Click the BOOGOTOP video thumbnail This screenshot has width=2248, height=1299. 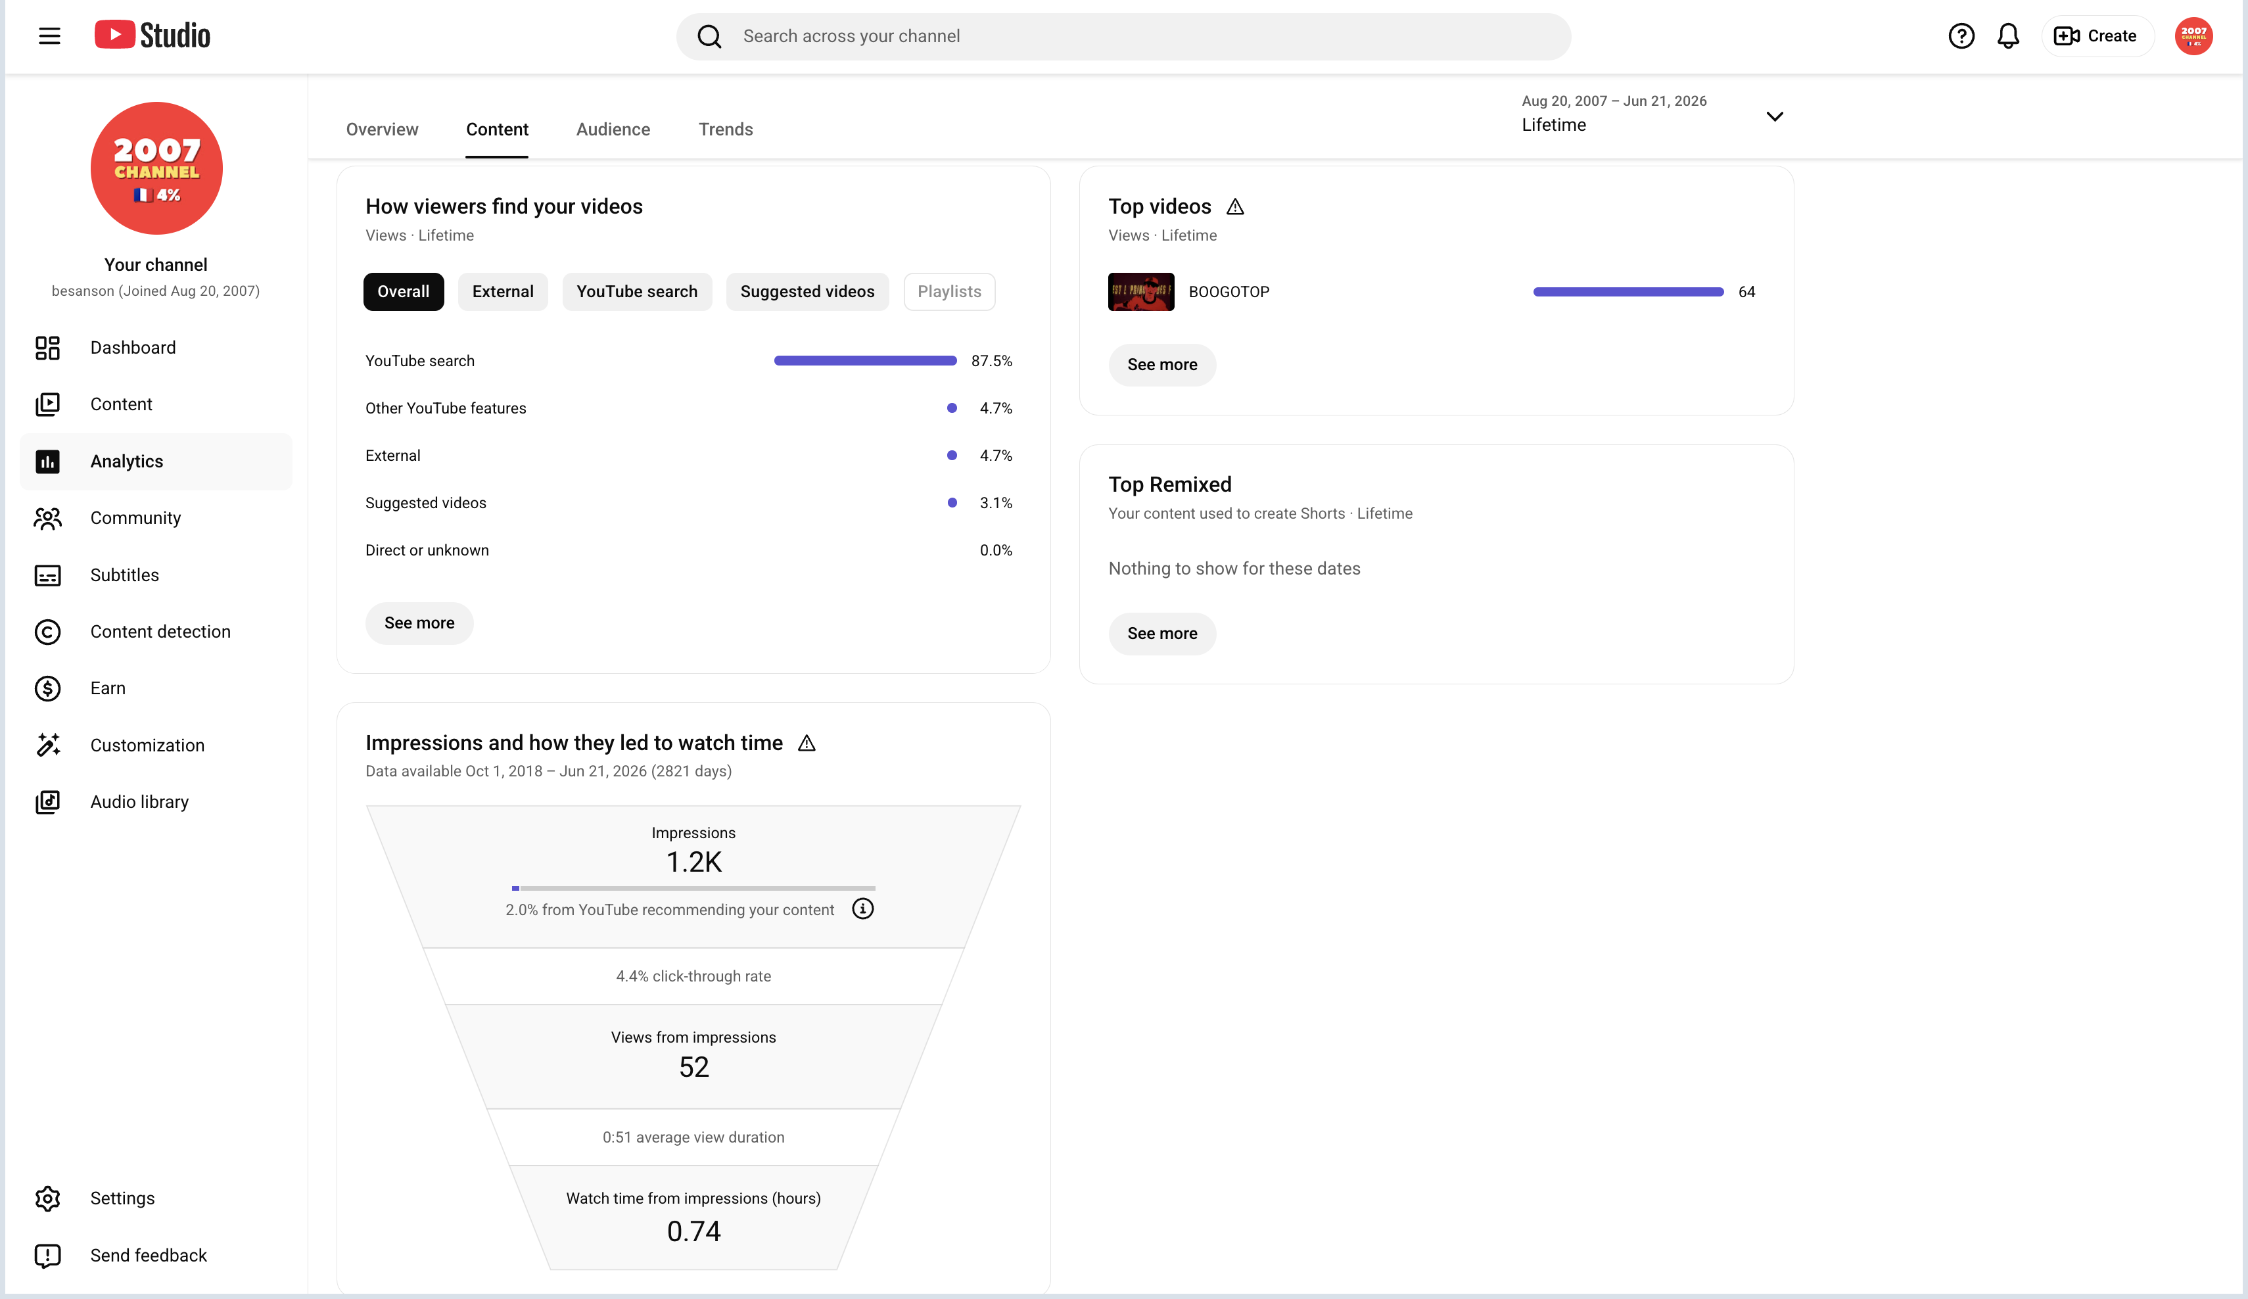pyautogui.click(x=1141, y=292)
